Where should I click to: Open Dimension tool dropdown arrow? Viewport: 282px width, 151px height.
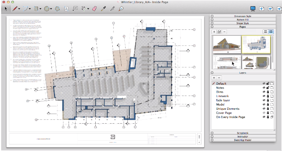pos(88,8)
